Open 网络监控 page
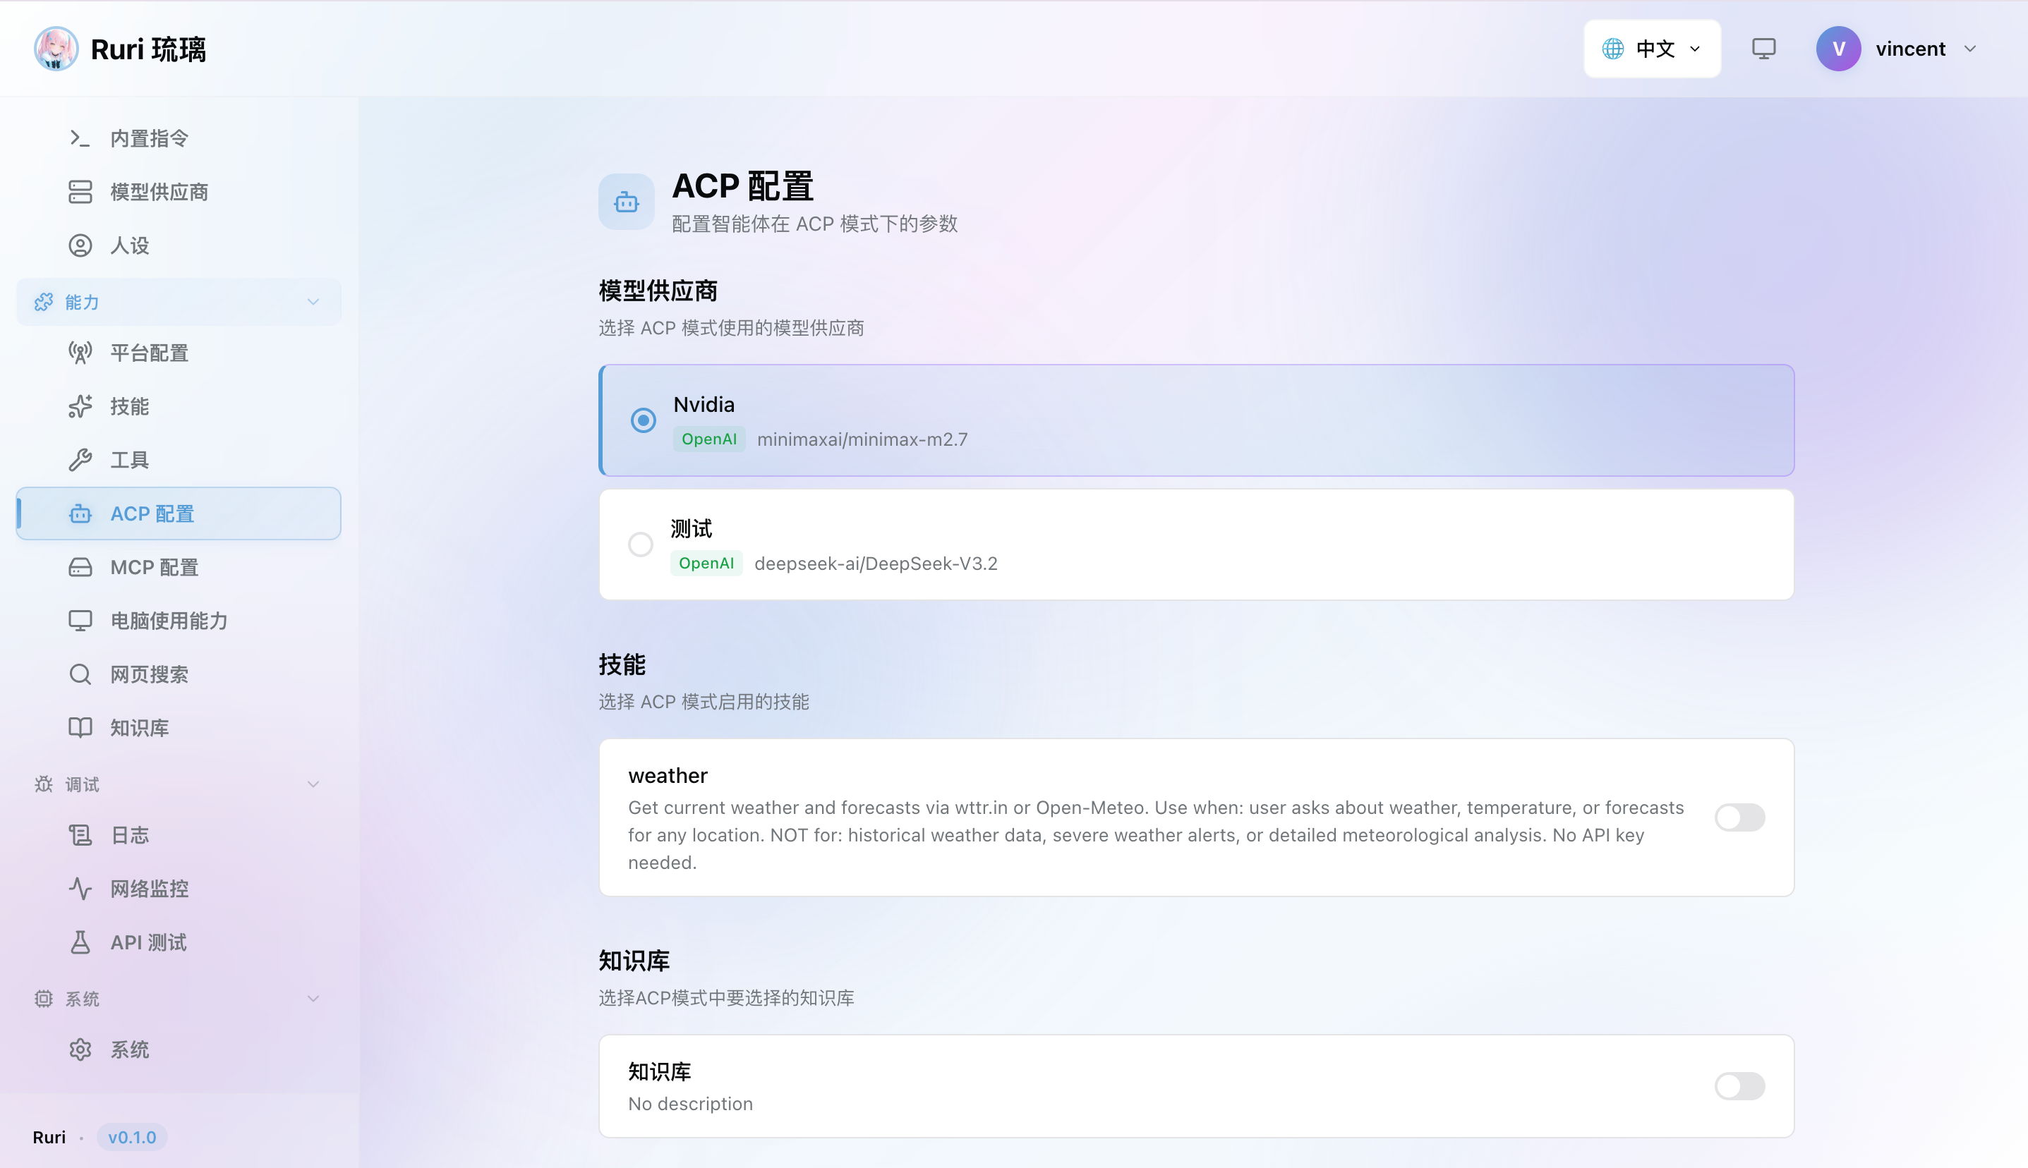This screenshot has width=2028, height=1168. click(x=178, y=888)
